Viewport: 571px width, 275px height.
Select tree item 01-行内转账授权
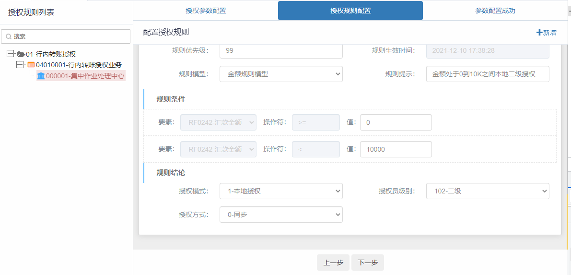tap(51, 54)
